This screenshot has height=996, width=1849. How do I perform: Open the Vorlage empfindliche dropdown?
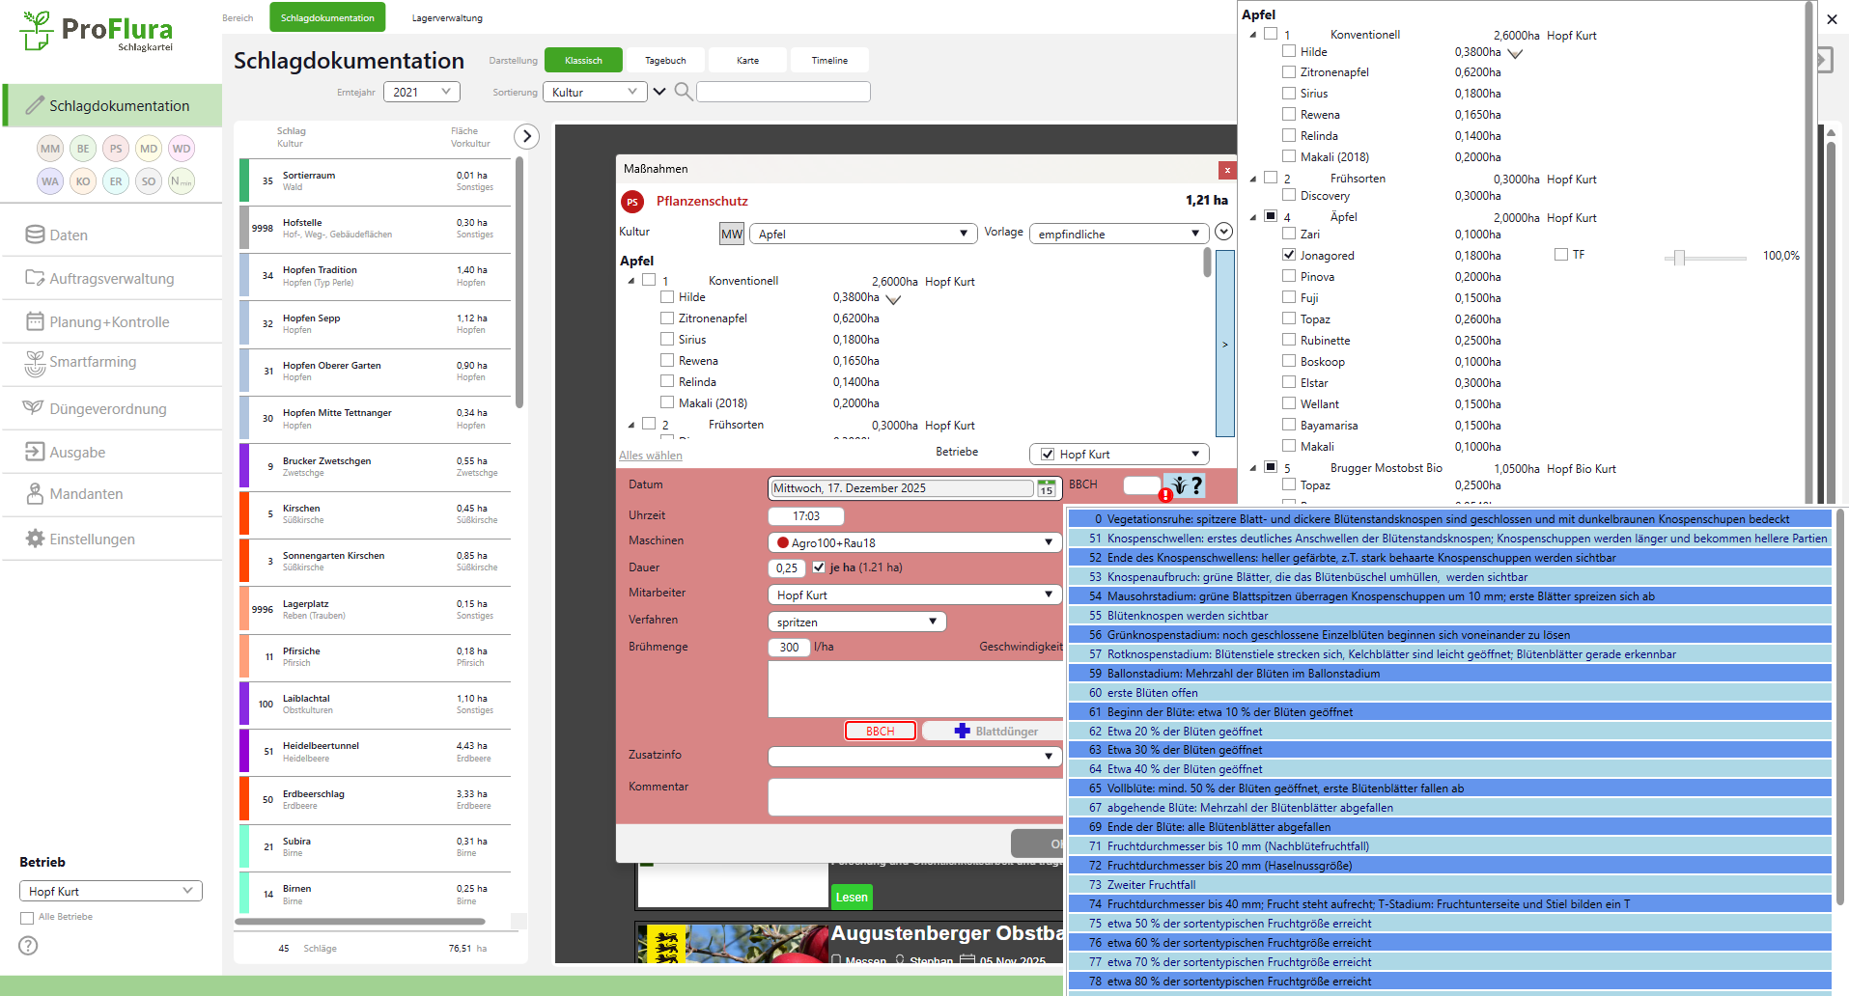click(x=1118, y=234)
